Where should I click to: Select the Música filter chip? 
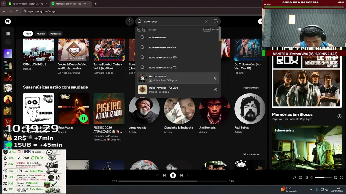click(x=41, y=34)
